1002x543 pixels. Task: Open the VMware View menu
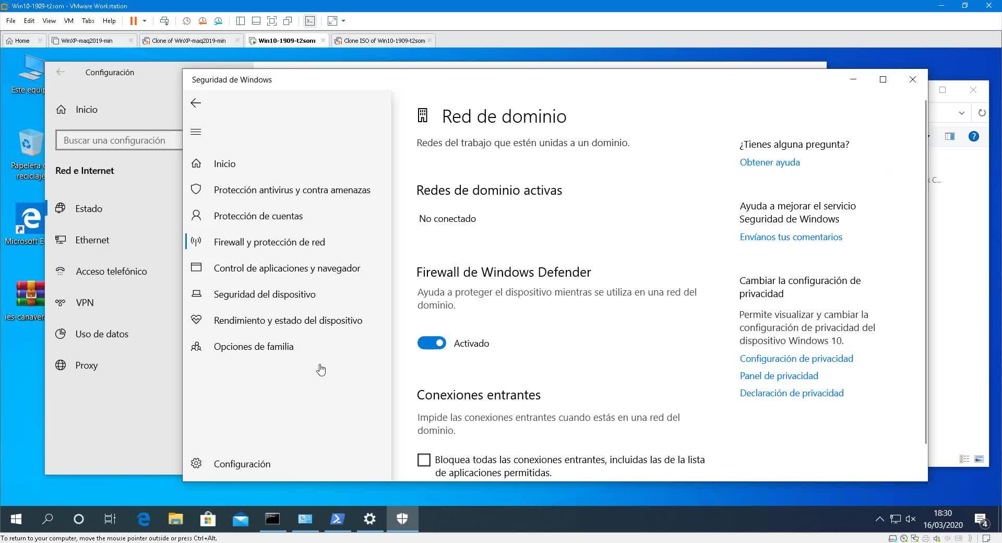tap(49, 21)
